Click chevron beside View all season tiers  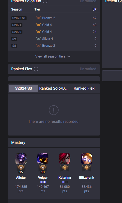tap(69, 56)
